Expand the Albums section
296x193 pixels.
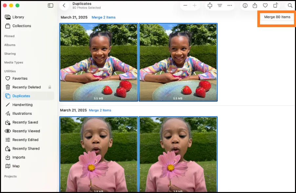coord(9,45)
